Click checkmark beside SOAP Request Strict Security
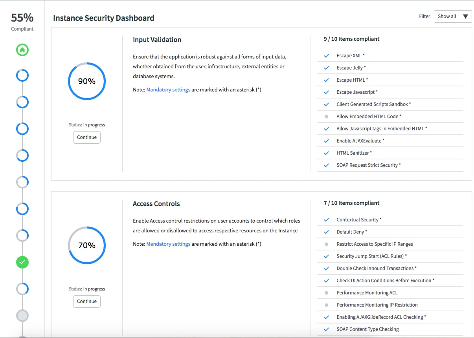 coord(326,165)
